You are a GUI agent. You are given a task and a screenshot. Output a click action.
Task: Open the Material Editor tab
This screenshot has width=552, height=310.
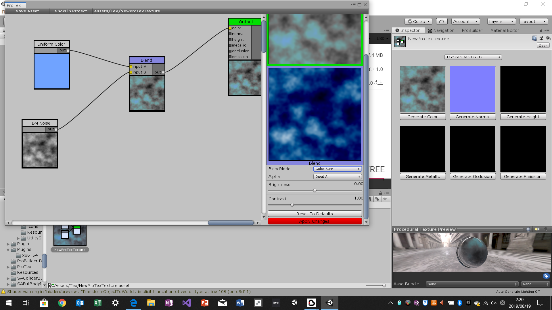(505, 30)
